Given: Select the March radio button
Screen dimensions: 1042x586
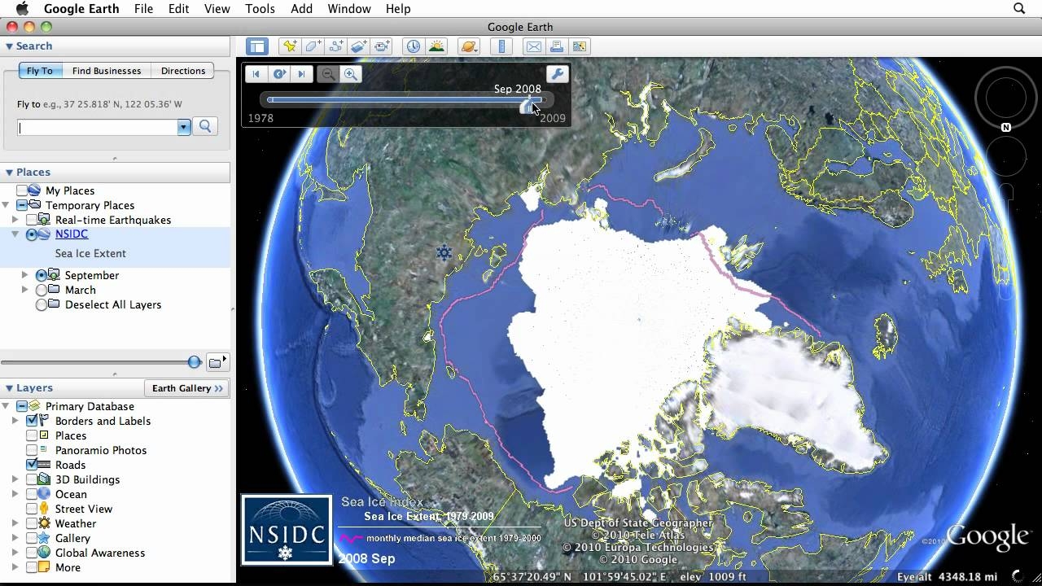Looking at the screenshot, I should (42, 290).
